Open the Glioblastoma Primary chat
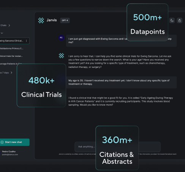Screen dimensions: 185x172 11,48
